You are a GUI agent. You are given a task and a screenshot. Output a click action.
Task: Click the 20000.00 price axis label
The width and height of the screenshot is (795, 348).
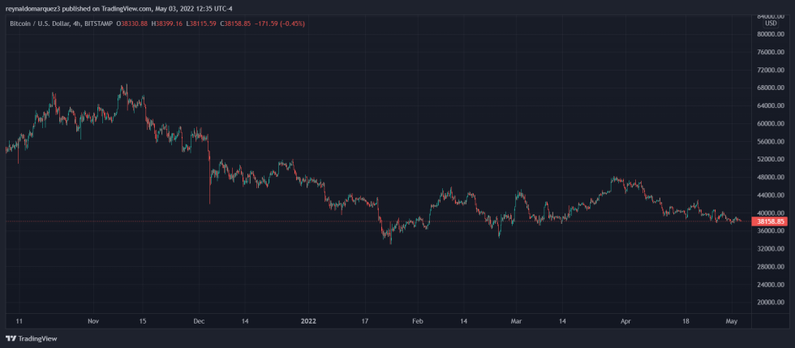[771, 303]
